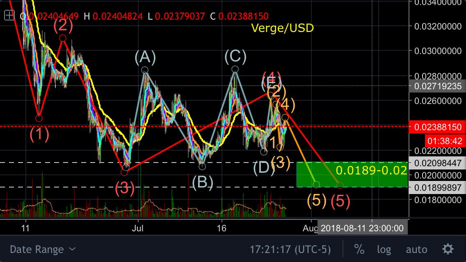Select the orange wave (5) label
The image size is (466, 262).
pyautogui.click(x=317, y=200)
